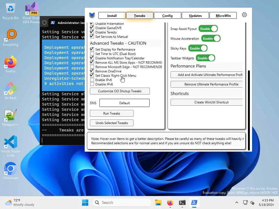Check Disable IPv6
The image size is (279, 209).
pyautogui.click(x=92, y=84)
